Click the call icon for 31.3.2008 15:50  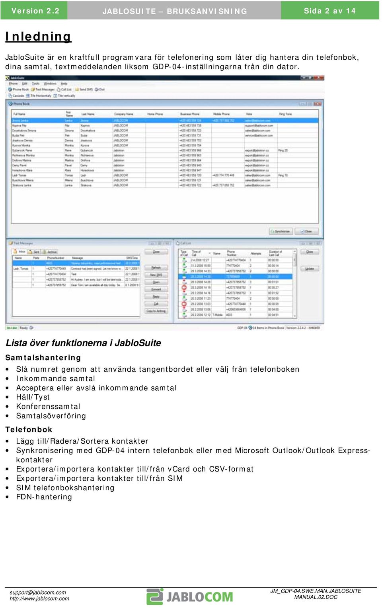click(x=184, y=265)
